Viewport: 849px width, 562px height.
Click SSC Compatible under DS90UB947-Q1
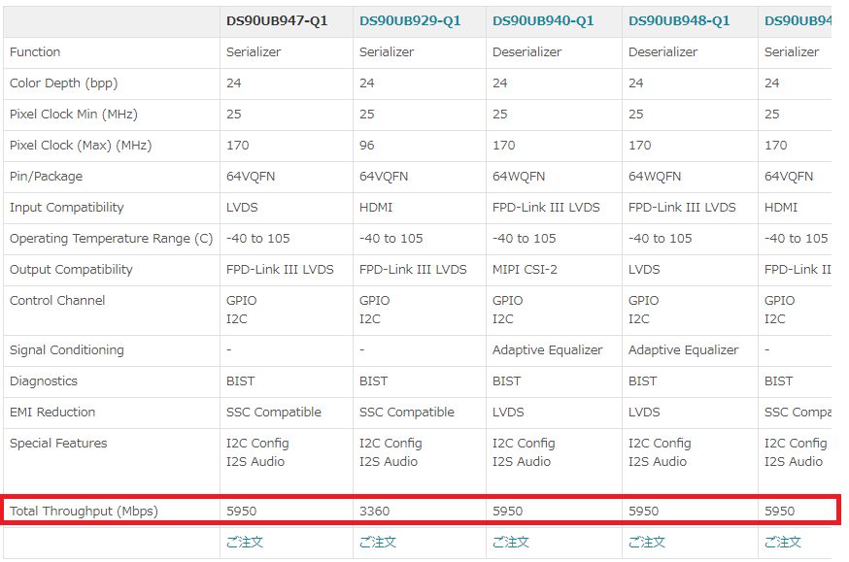tap(274, 413)
